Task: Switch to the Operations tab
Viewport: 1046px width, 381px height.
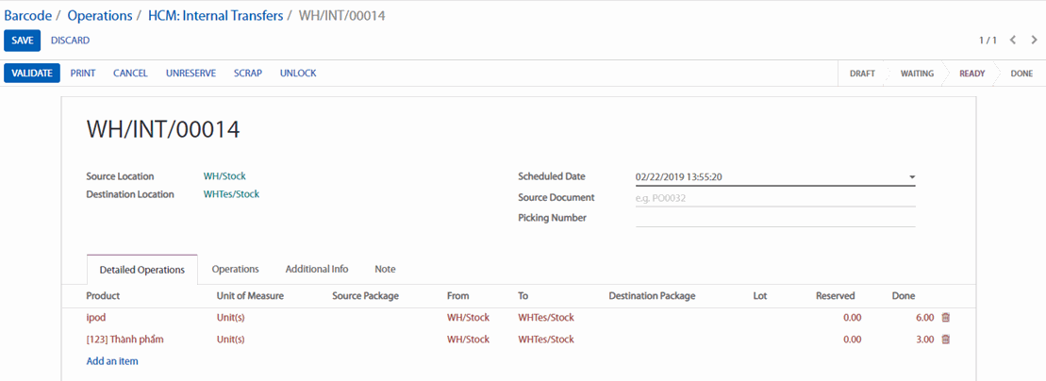Action: pyautogui.click(x=235, y=269)
